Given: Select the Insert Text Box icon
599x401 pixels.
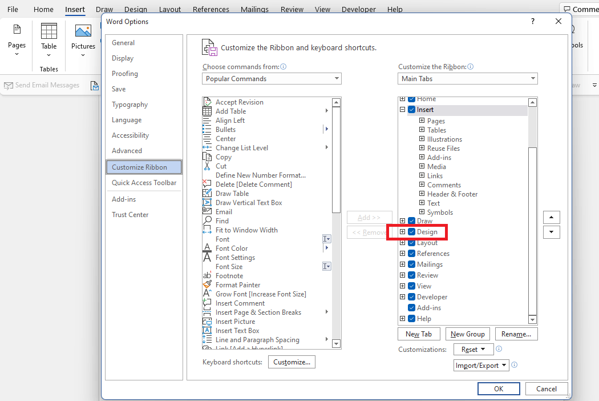Looking at the screenshot, I should (x=207, y=330).
